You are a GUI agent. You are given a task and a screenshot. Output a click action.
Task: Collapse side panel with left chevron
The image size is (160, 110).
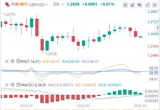158,28
